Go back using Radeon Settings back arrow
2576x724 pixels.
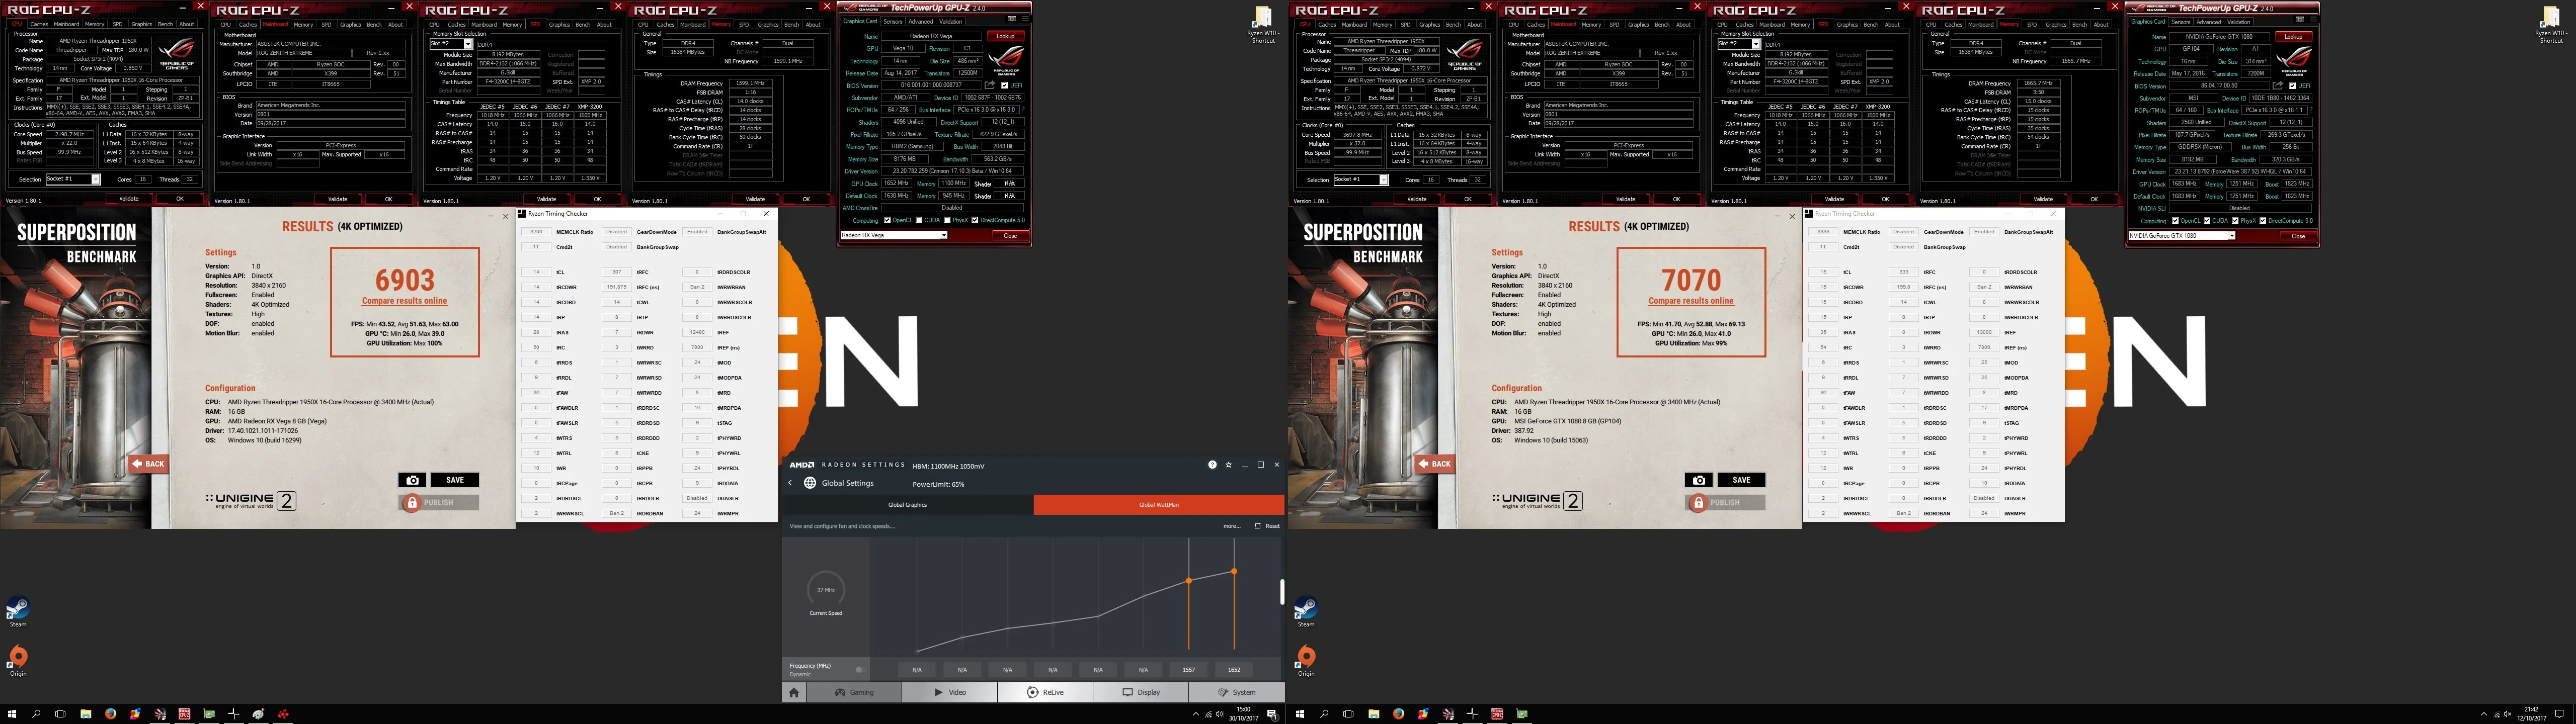pos(790,483)
